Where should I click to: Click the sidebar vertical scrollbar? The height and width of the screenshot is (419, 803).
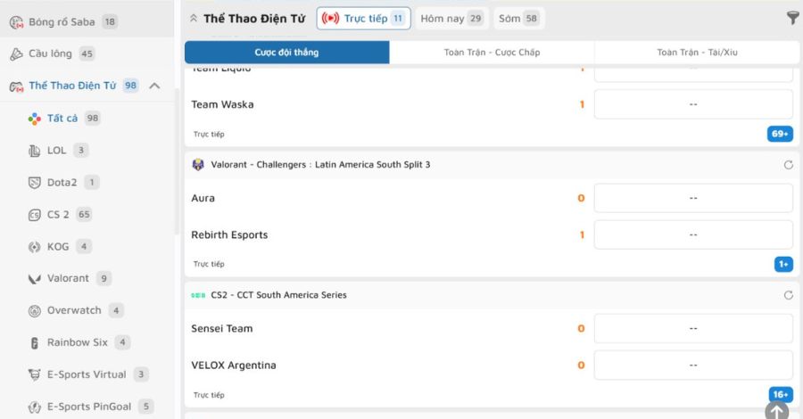click(x=178, y=161)
